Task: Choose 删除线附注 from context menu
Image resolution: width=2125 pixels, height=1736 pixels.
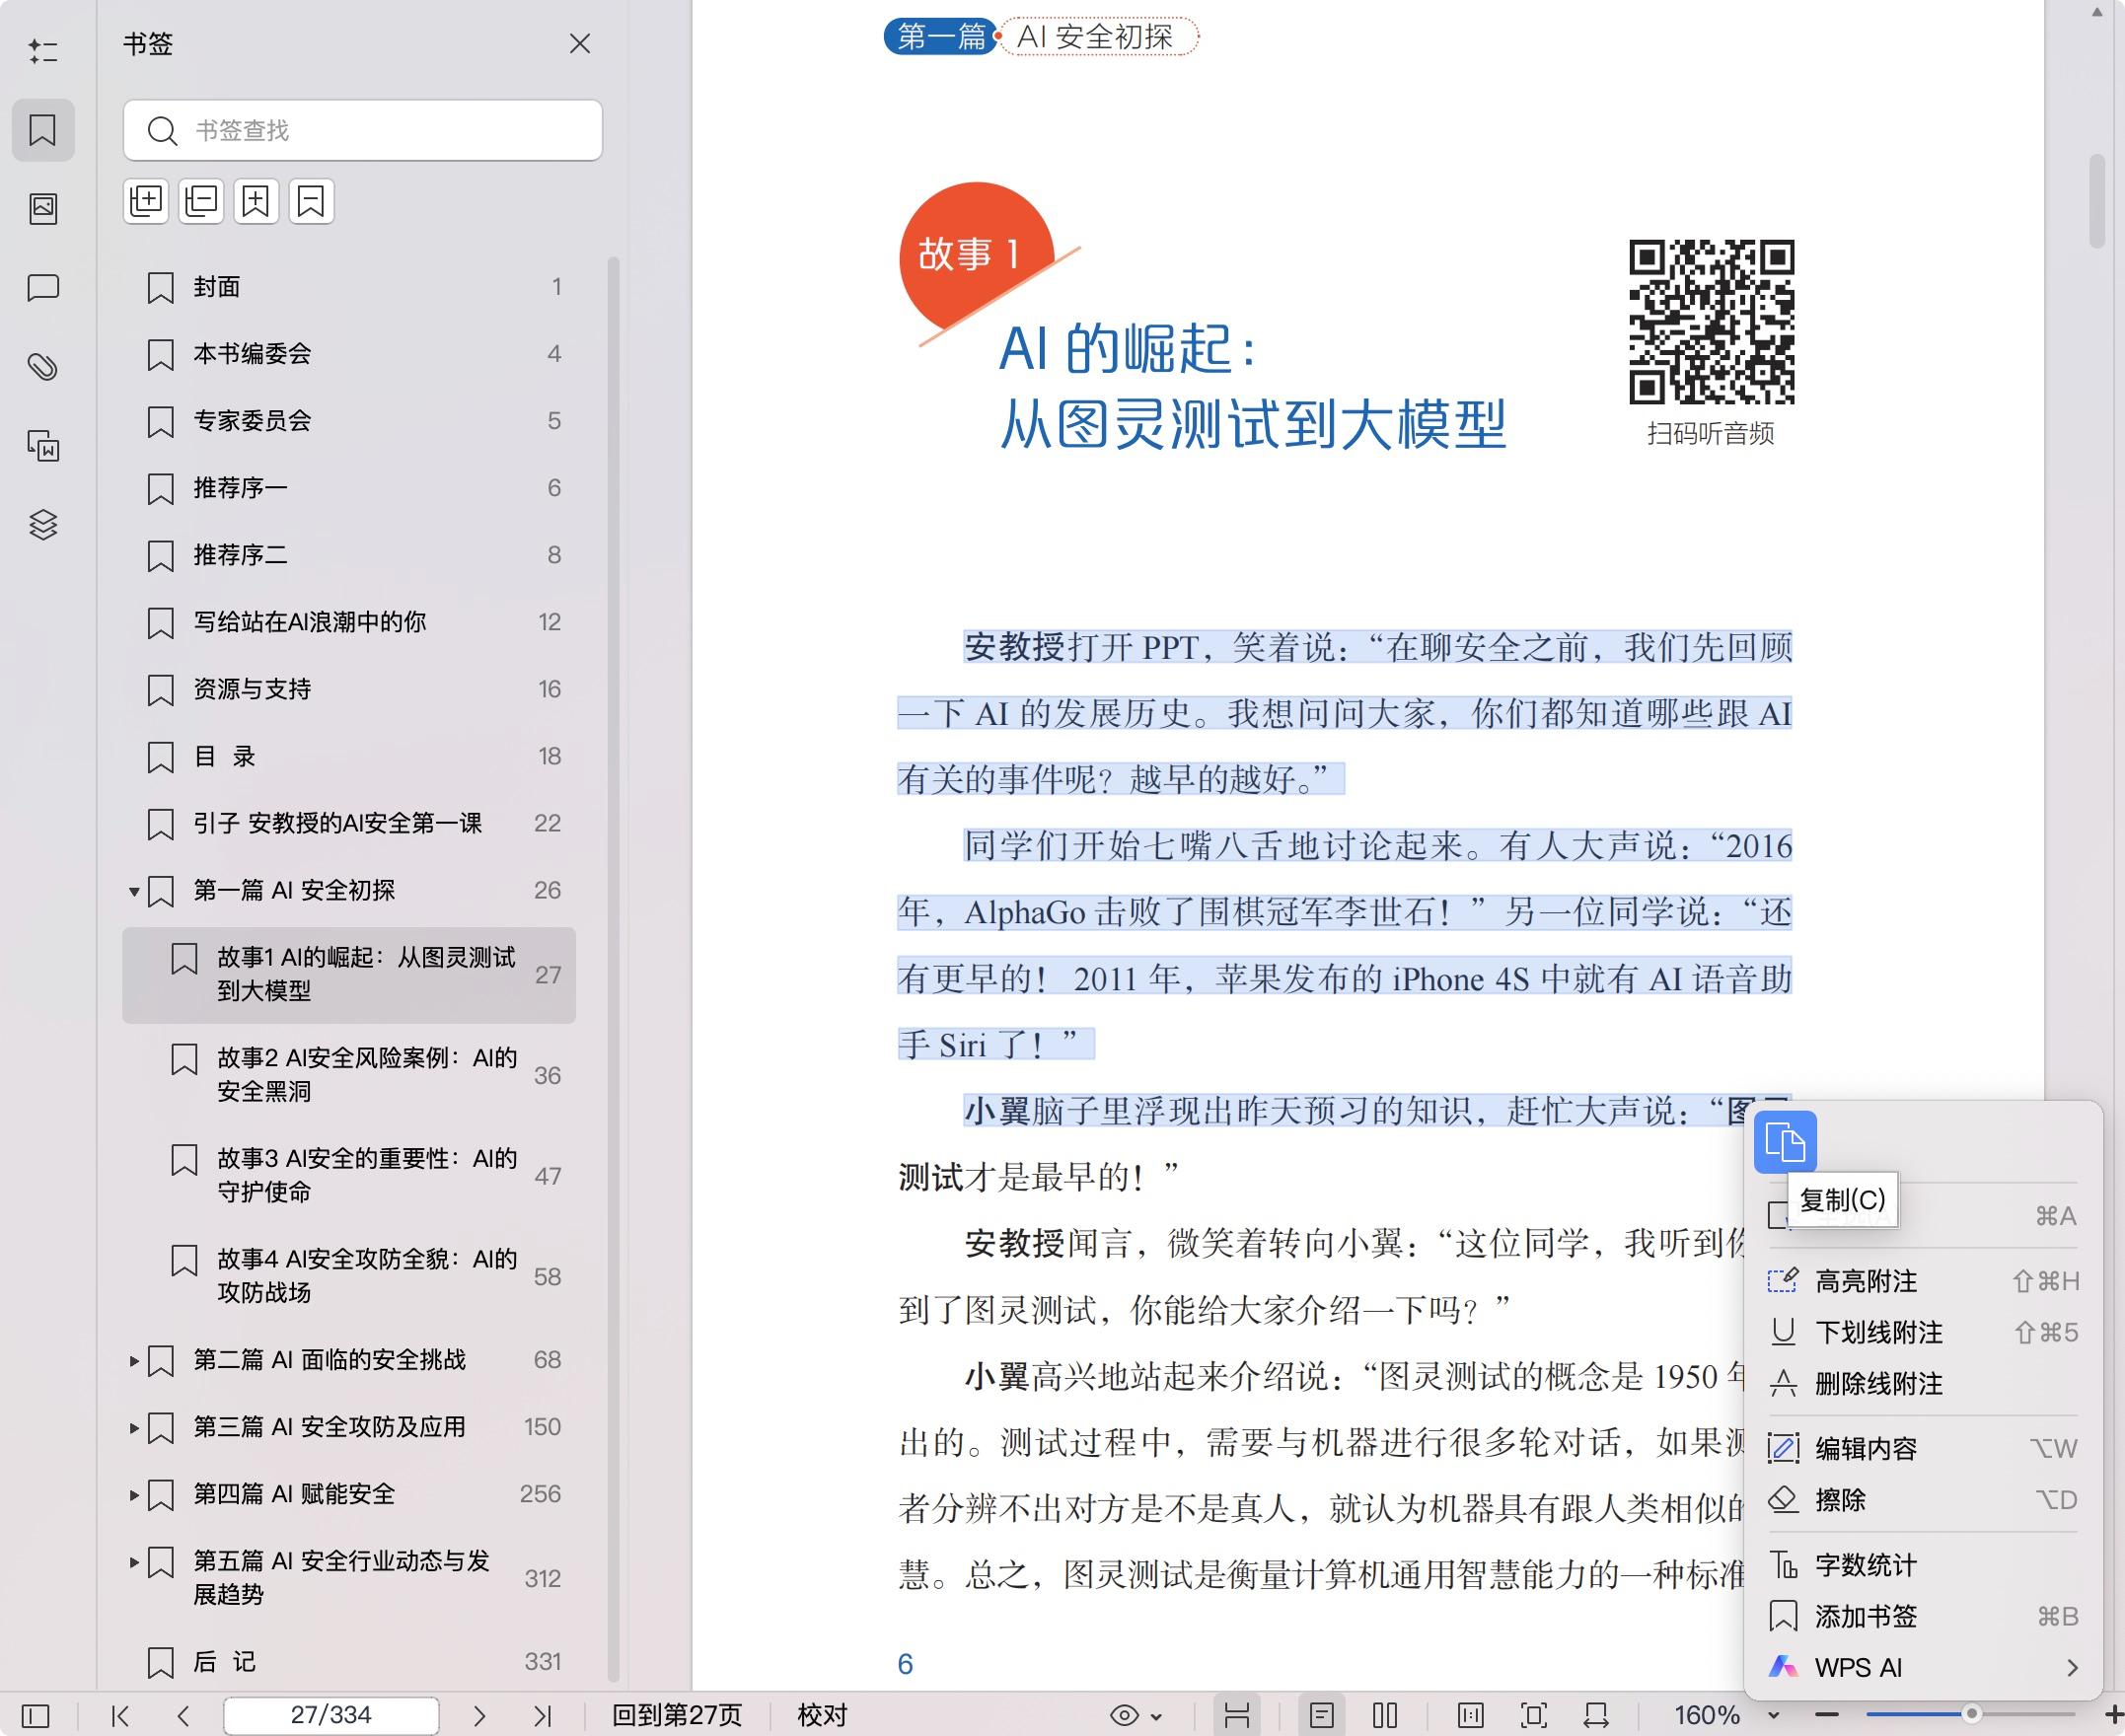Action: tap(1923, 1384)
